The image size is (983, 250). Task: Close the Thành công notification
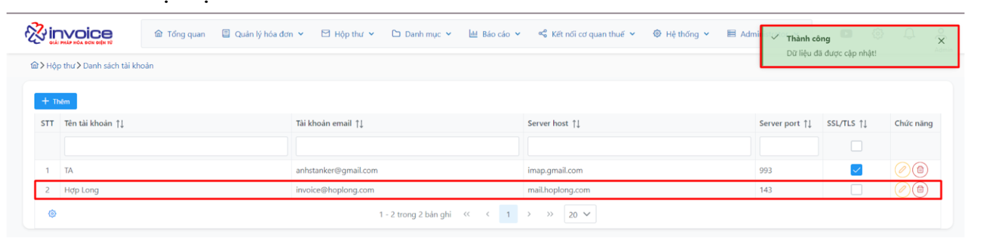pos(941,41)
